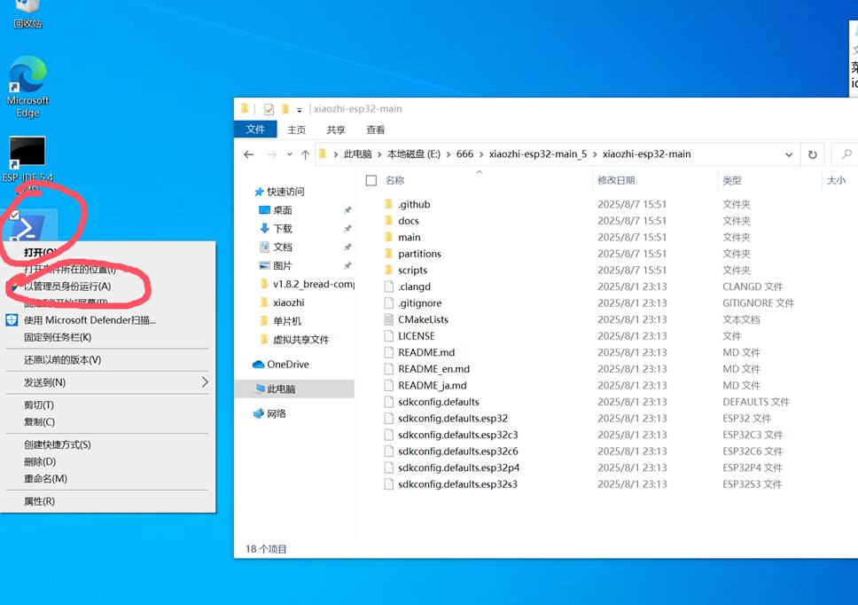Expand the address bar history dropdown
The height and width of the screenshot is (605, 858).
click(x=789, y=154)
